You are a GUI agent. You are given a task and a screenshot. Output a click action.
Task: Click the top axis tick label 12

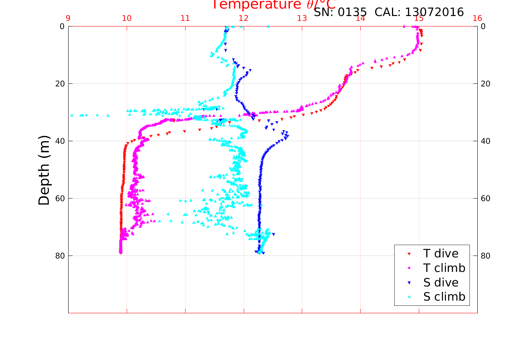pyautogui.click(x=244, y=18)
